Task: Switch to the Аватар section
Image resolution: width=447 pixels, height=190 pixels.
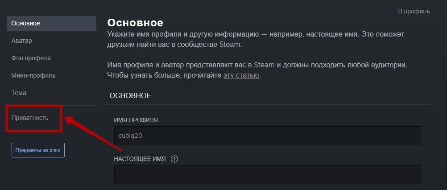Action: tap(22, 41)
